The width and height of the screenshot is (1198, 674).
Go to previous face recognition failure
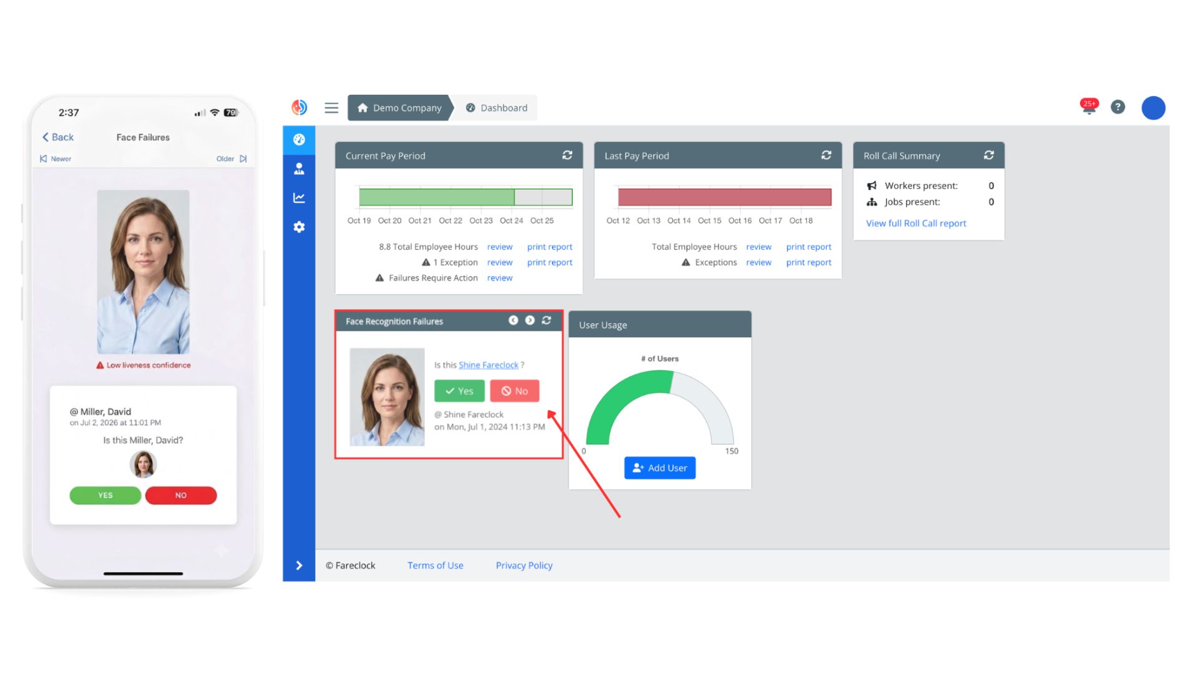point(513,320)
